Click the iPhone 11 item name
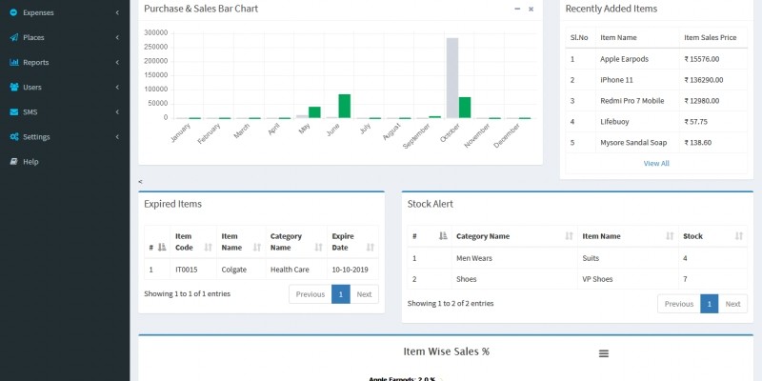Screen dimensions: 762x381 coord(616,80)
